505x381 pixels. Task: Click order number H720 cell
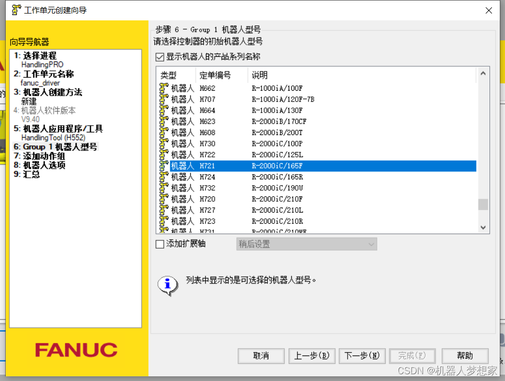[x=207, y=199]
